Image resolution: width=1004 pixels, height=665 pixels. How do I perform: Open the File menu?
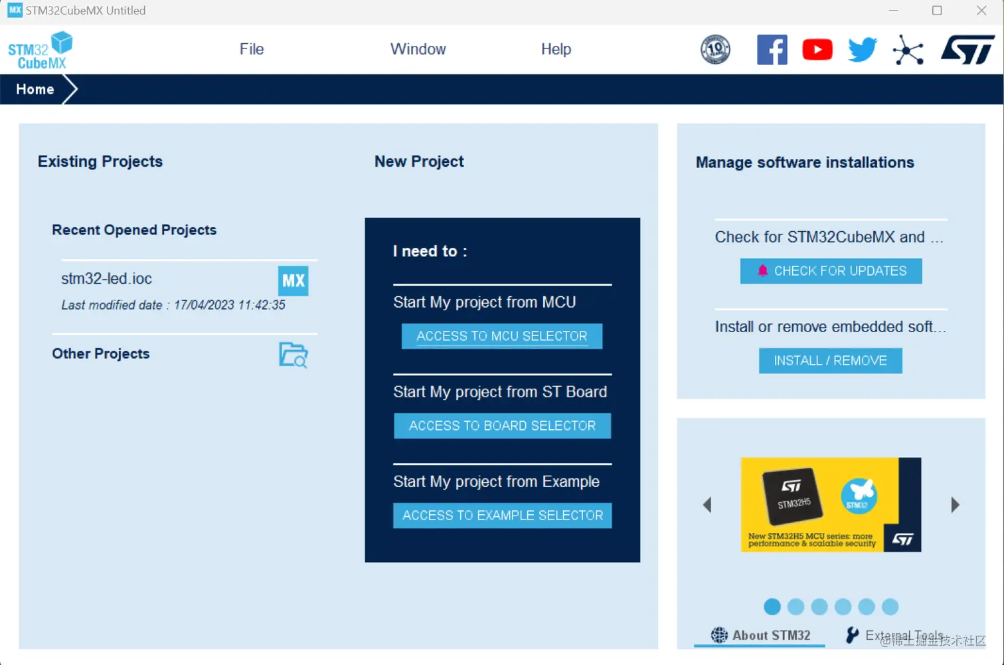(x=252, y=49)
